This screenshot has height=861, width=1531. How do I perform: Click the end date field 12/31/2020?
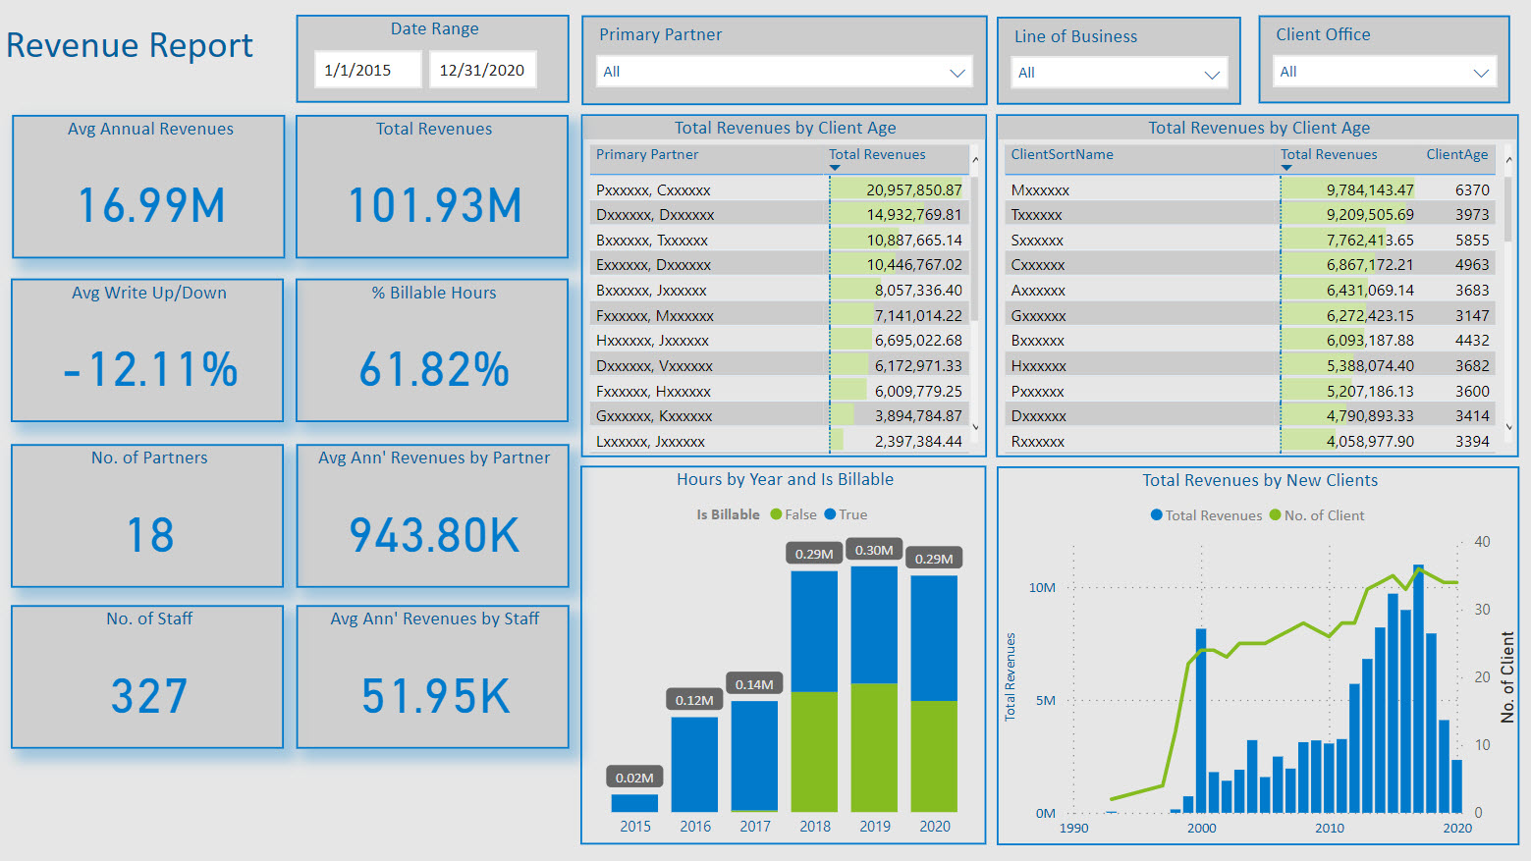click(x=482, y=70)
